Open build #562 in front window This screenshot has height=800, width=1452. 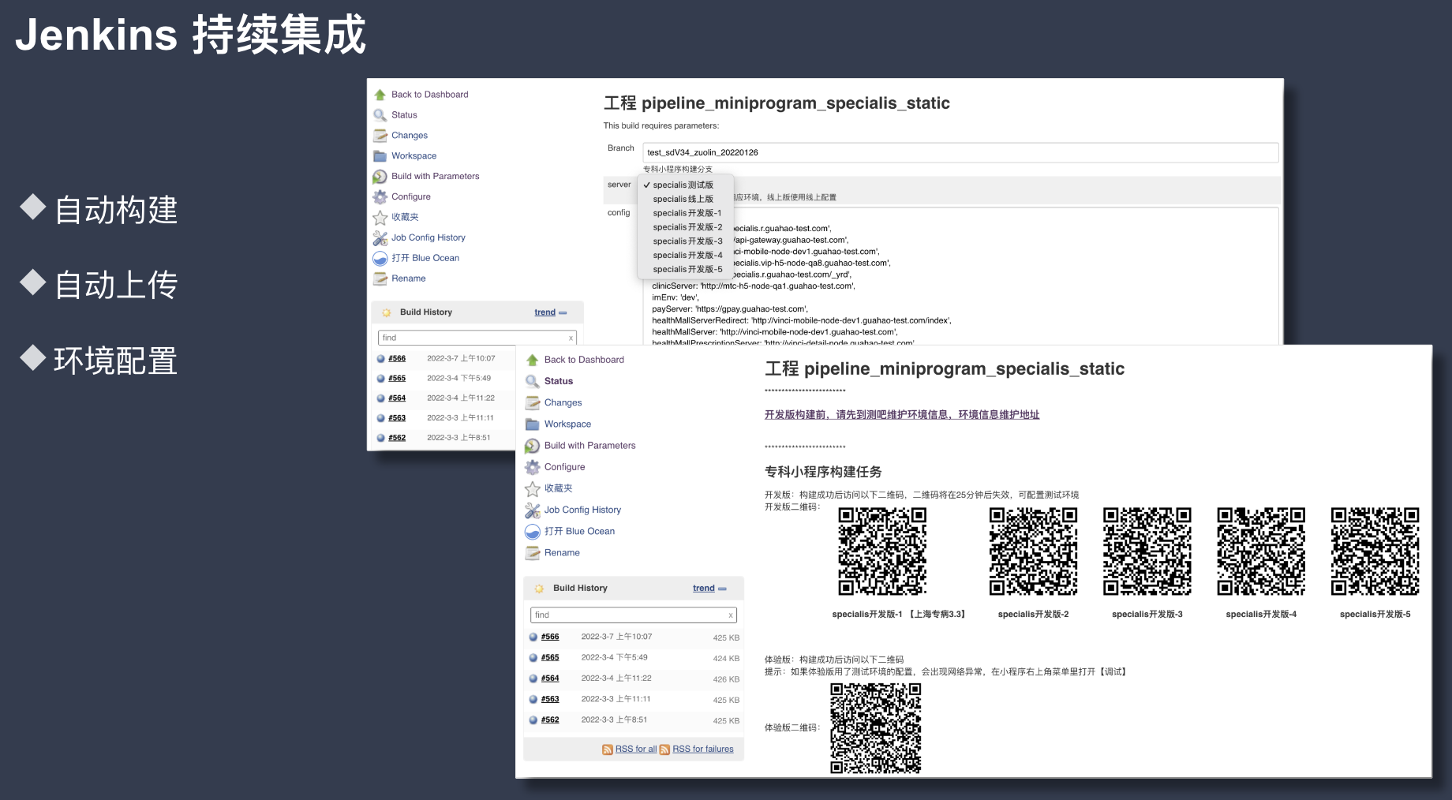pos(550,720)
